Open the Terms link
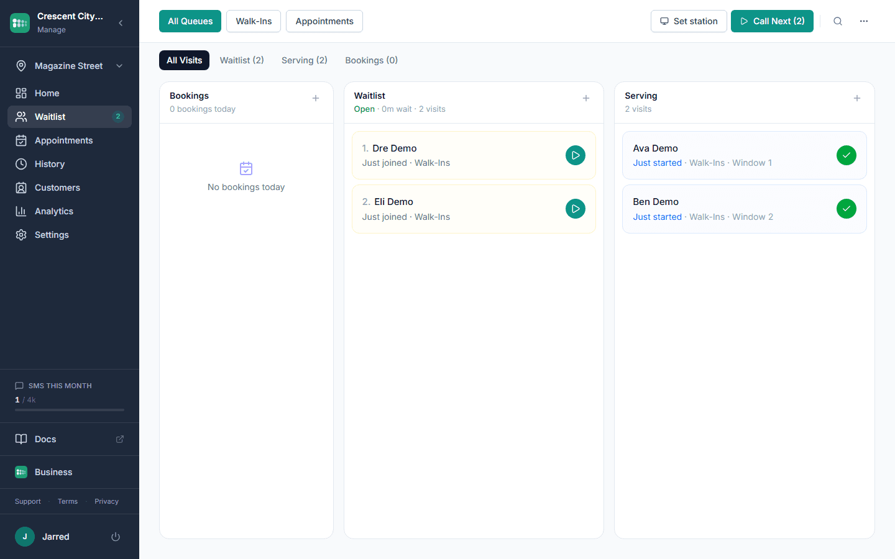This screenshot has width=895, height=559. (68, 501)
